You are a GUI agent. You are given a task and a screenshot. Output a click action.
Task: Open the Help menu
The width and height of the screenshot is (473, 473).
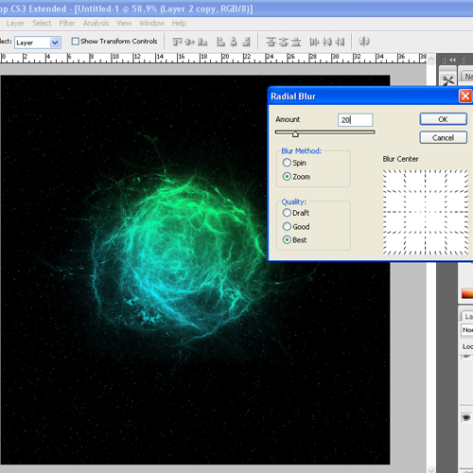point(179,24)
